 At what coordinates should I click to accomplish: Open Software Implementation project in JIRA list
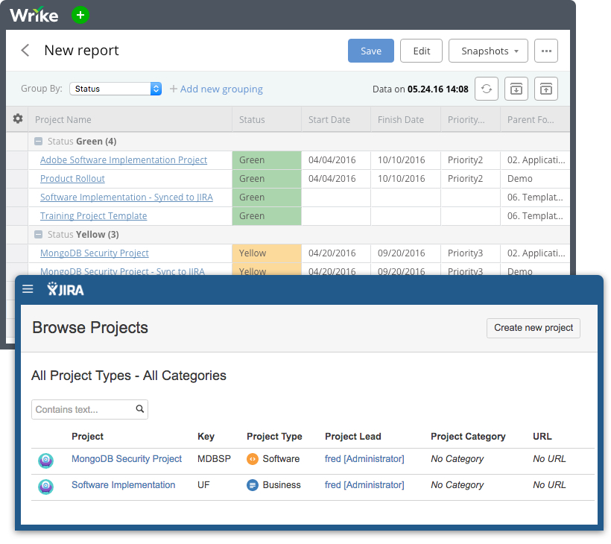(x=123, y=485)
